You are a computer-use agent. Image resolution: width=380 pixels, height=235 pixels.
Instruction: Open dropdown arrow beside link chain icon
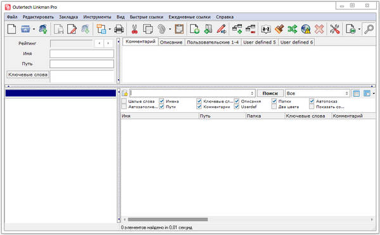coord(170,29)
